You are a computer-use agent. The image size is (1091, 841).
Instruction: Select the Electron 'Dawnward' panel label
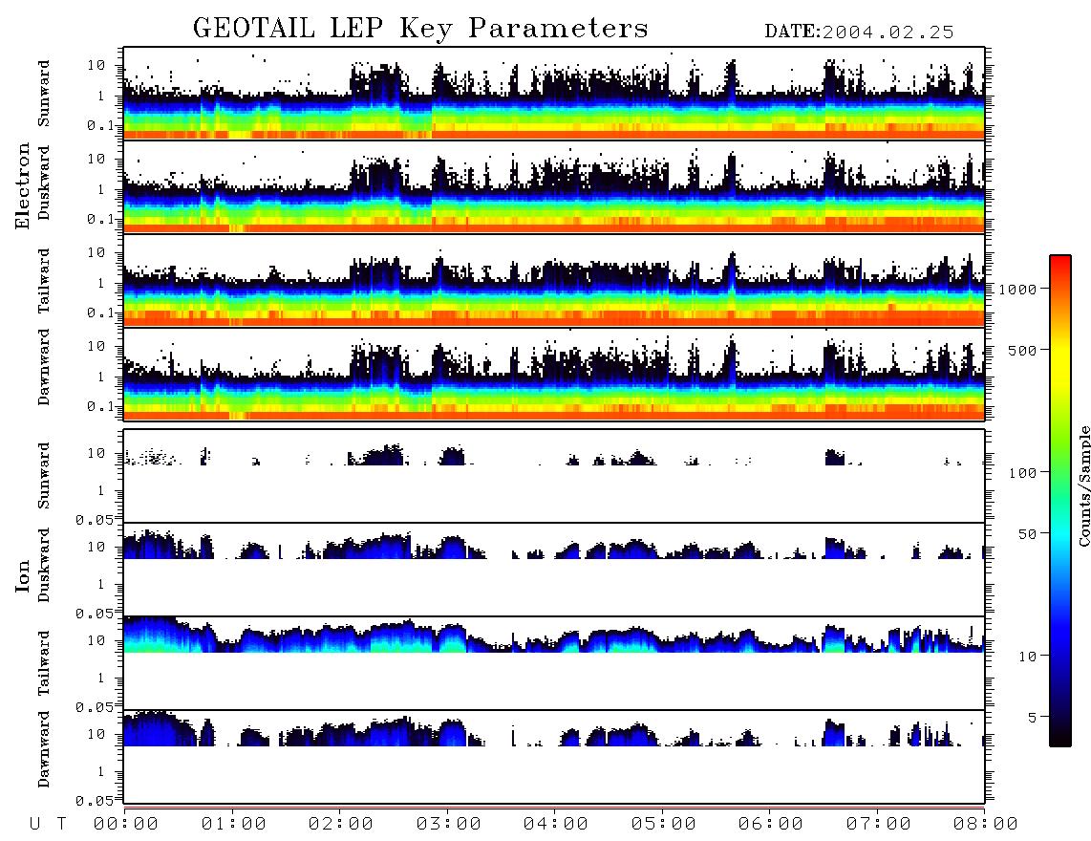click(44, 367)
